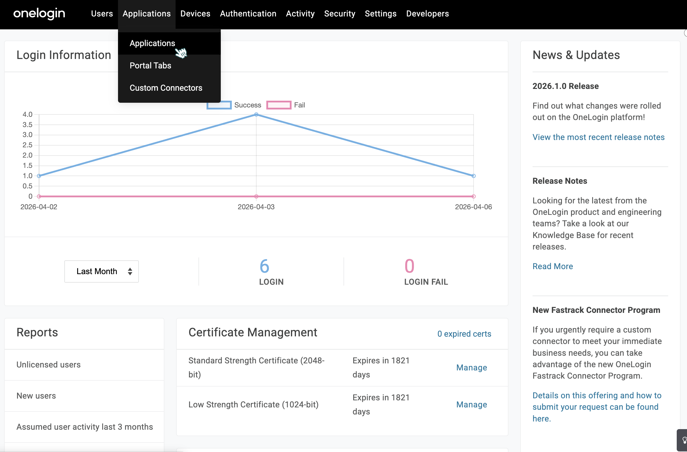Open the Users menu
The image size is (687, 452).
102,14
